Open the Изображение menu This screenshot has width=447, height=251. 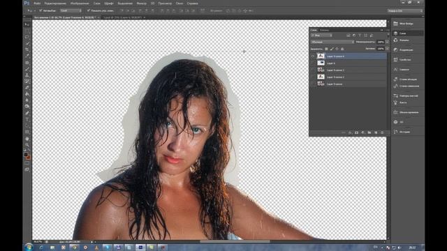[x=80, y=3]
